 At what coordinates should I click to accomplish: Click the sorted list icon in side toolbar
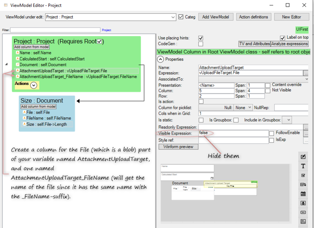pos(303,184)
